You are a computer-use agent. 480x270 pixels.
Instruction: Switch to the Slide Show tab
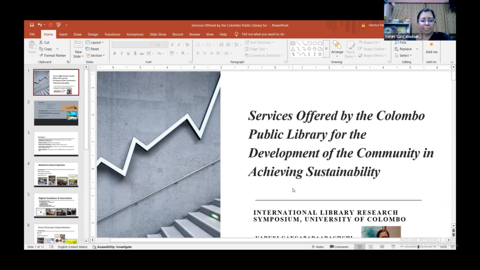157,34
